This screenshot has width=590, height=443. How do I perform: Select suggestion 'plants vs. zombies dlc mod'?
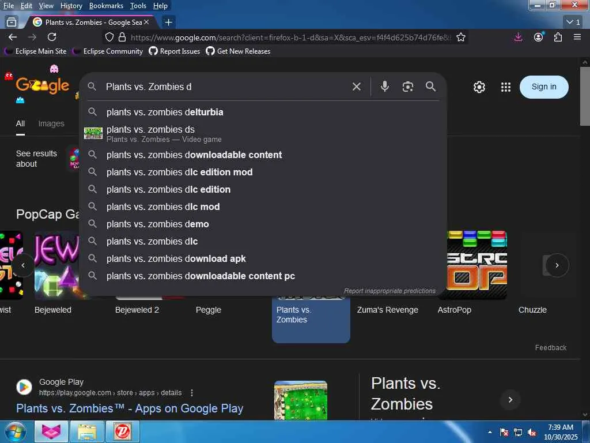[263, 207]
